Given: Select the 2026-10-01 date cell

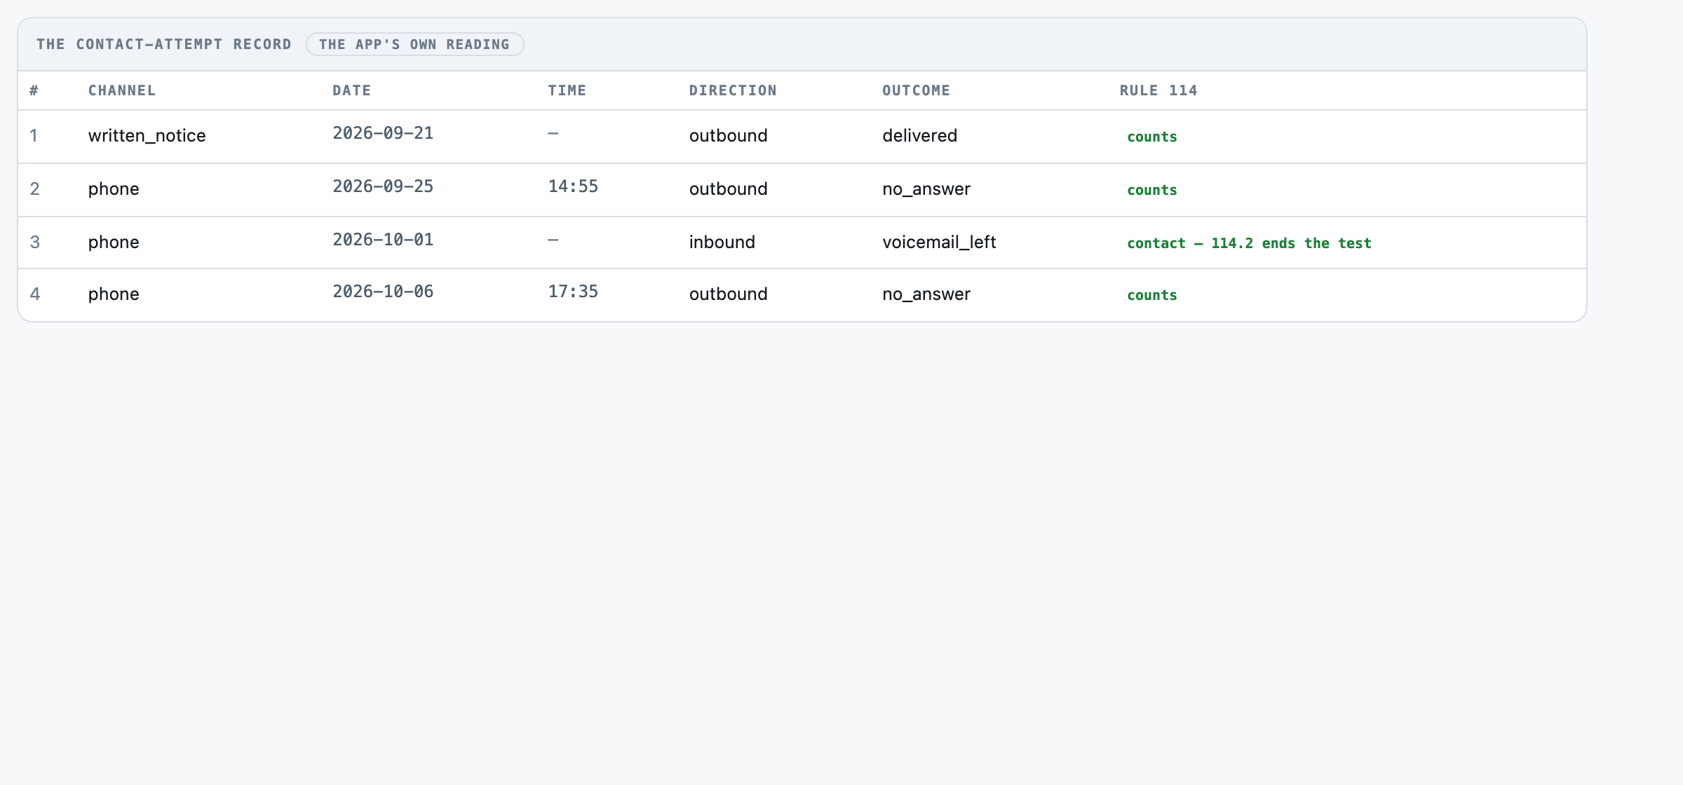Looking at the screenshot, I should click(383, 240).
